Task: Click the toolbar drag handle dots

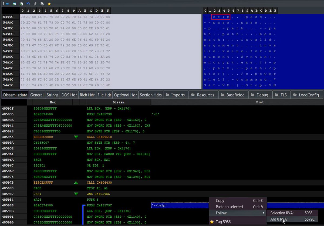Action: 3,4
